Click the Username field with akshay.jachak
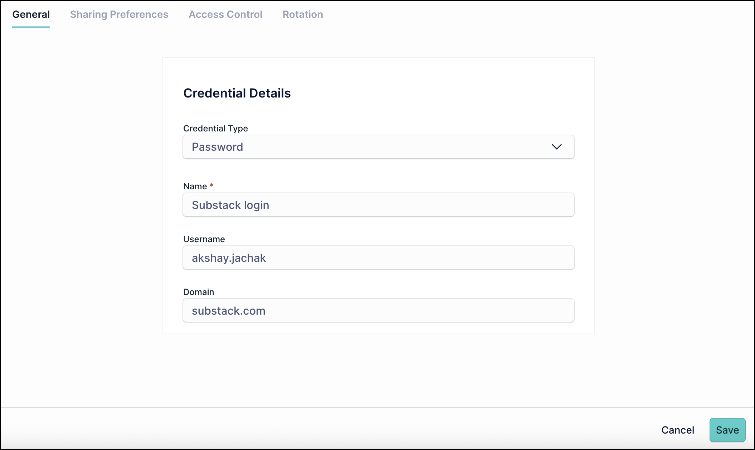 [378, 257]
